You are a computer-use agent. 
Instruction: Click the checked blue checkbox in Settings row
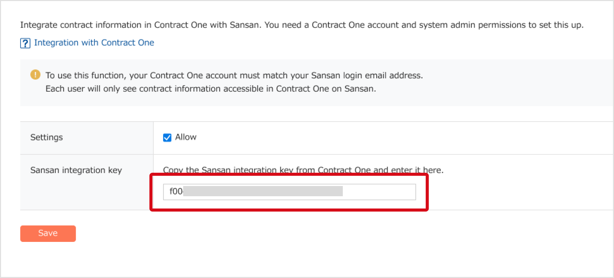167,137
